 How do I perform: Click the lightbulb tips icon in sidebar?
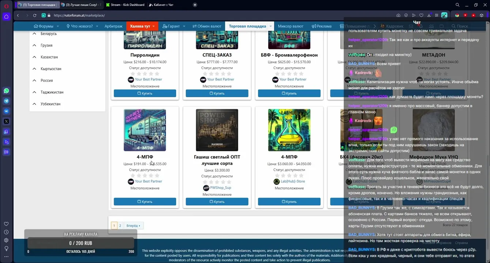[x=6, y=248]
